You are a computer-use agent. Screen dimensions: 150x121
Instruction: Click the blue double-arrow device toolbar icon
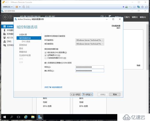(123, 7)
